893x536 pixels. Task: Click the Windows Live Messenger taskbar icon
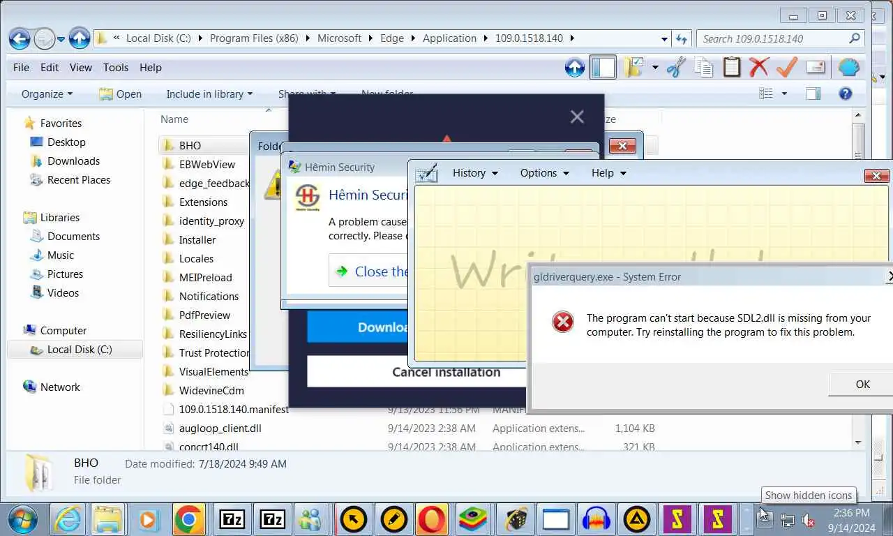point(310,519)
